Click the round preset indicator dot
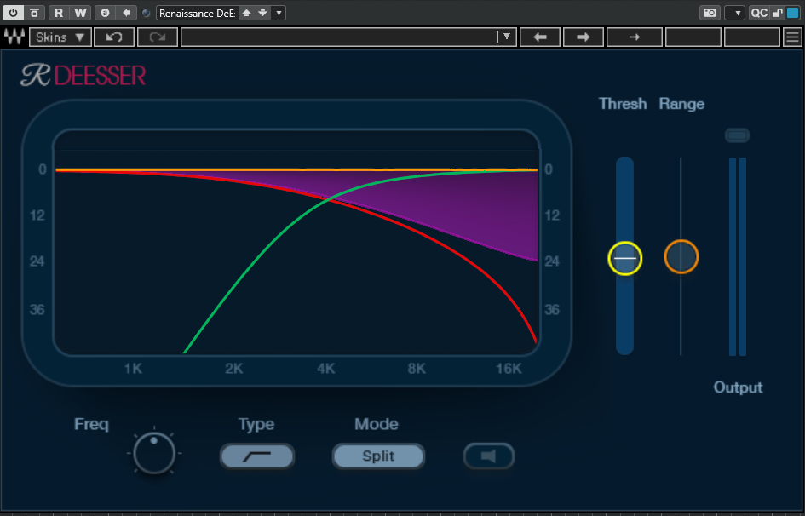 click(x=147, y=14)
